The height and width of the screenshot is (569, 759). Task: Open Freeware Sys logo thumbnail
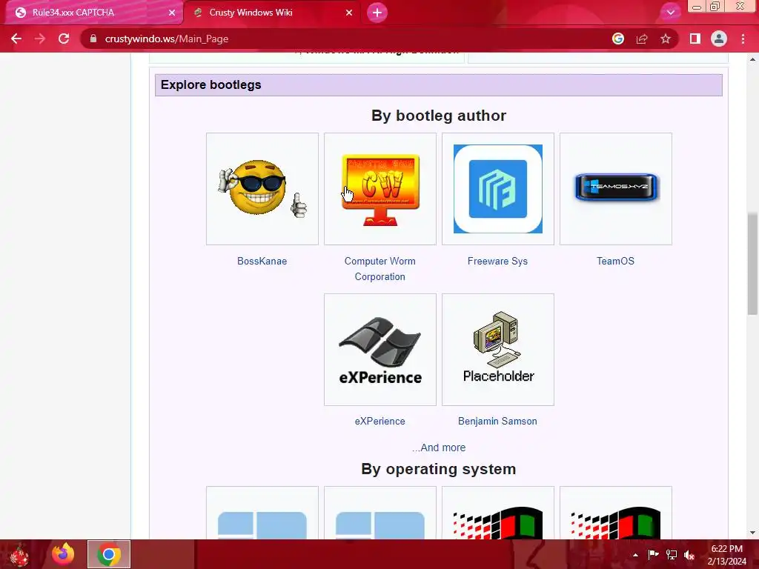pyautogui.click(x=497, y=189)
